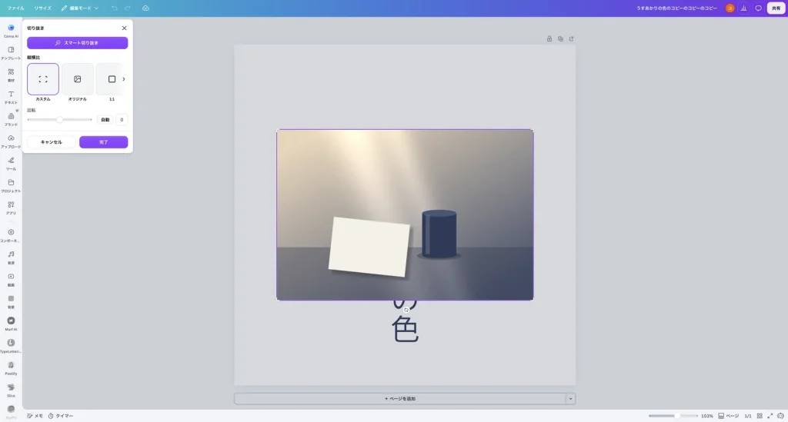
Task: Click the redo arrow in top bar
Action: [x=128, y=8]
